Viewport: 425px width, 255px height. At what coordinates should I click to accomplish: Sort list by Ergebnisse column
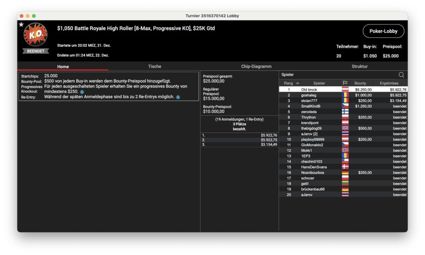[x=389, y=83]
